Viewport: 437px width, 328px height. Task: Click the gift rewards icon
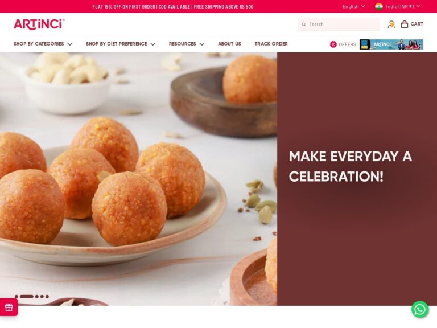9,307
